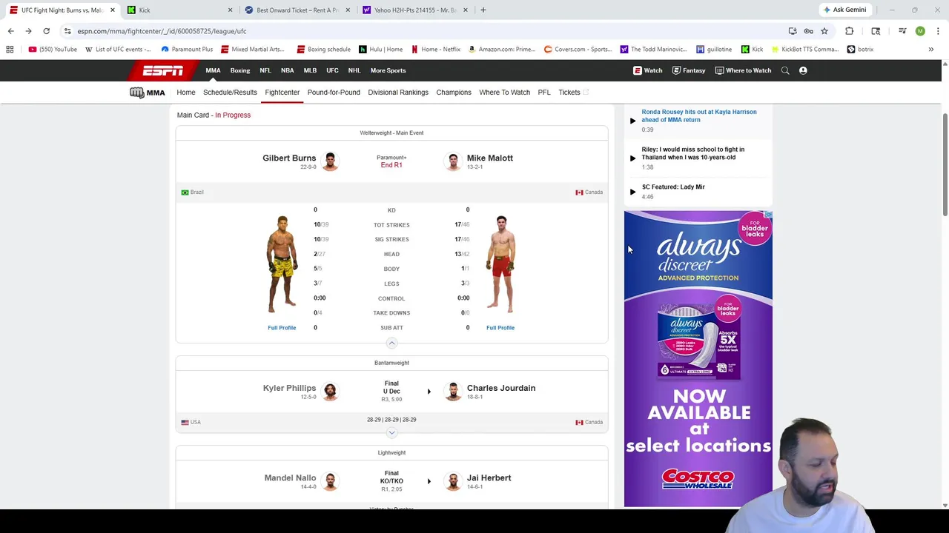
Task: Click the Mandel Nallo name link
Action: 290,477
